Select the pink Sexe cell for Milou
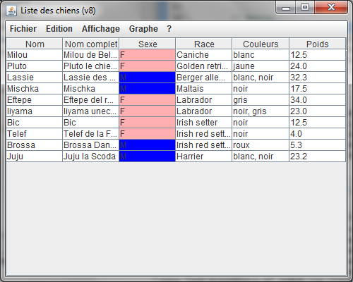Image resolution: width=353 pixels, height=282 pixels. (x=148, y=55)
